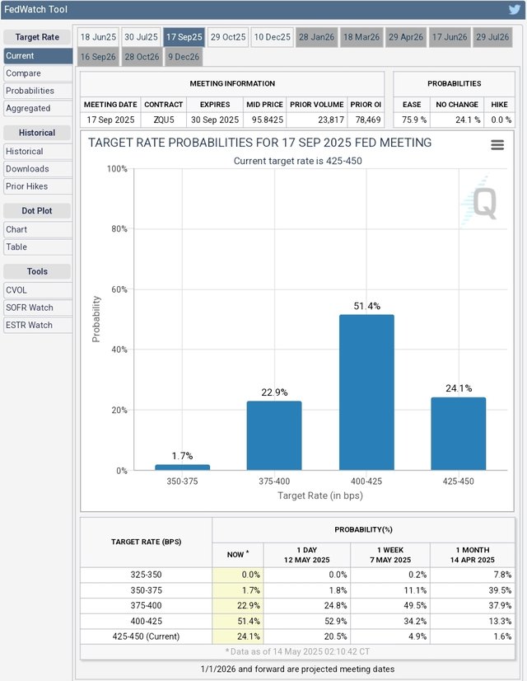Select the 29 Oct25 meeting tab
Viewport: 527px width, 681px height.
(x=228, y=37)
